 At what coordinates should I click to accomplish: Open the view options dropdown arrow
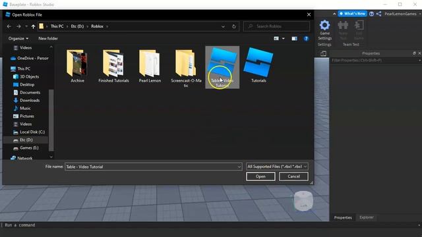283,38
